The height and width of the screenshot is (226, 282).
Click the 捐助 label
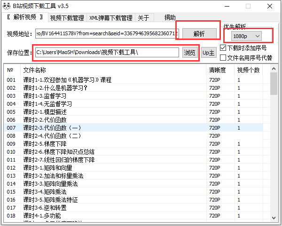(170, 17)
